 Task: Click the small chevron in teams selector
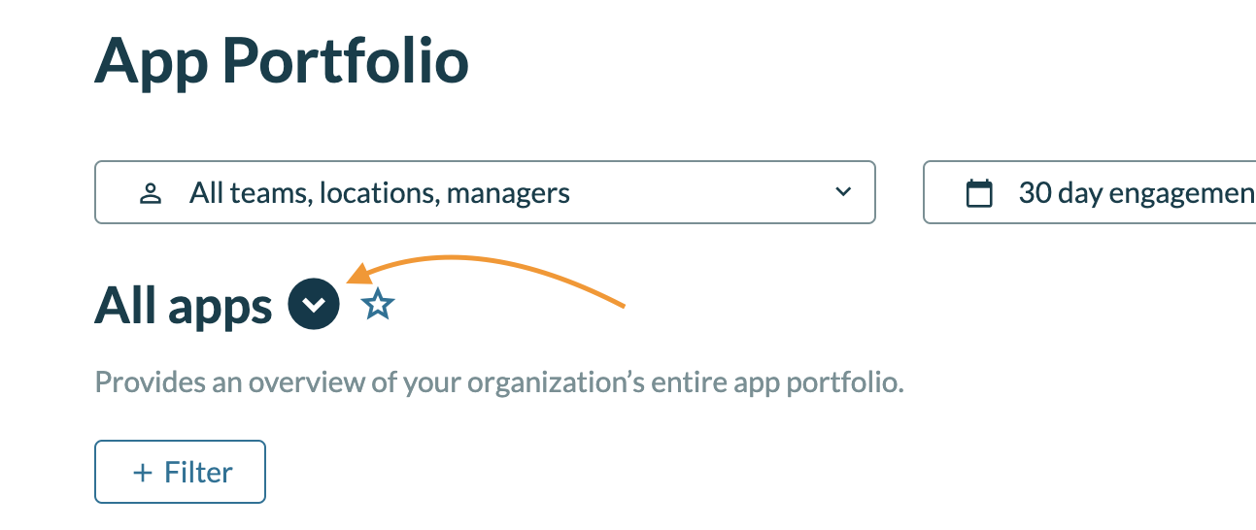842,192
